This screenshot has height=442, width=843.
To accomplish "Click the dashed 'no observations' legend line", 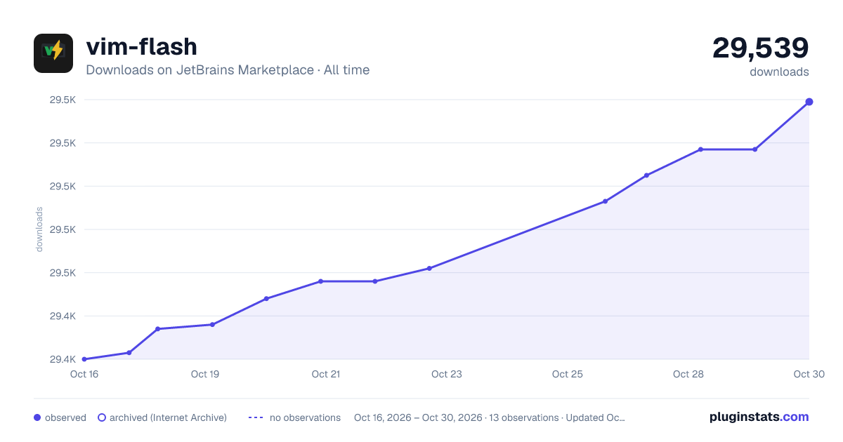I will coord(256,417).
